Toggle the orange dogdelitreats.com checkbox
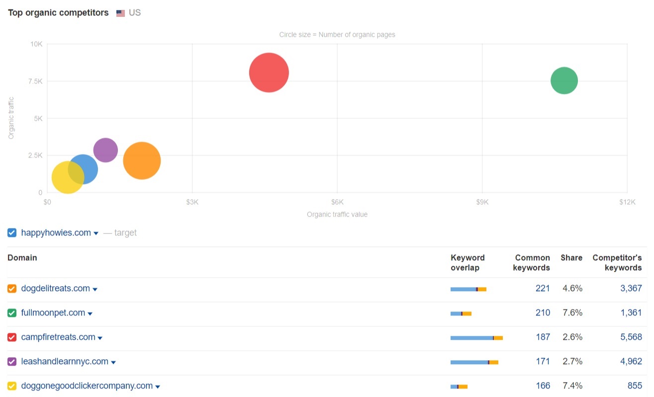Viewport: 654px width, 397px height. [12, 289]
